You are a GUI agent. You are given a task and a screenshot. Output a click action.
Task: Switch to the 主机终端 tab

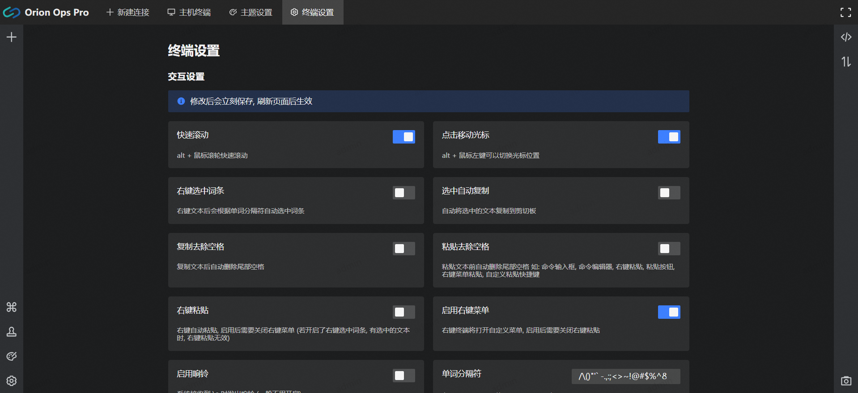point(189,13)
